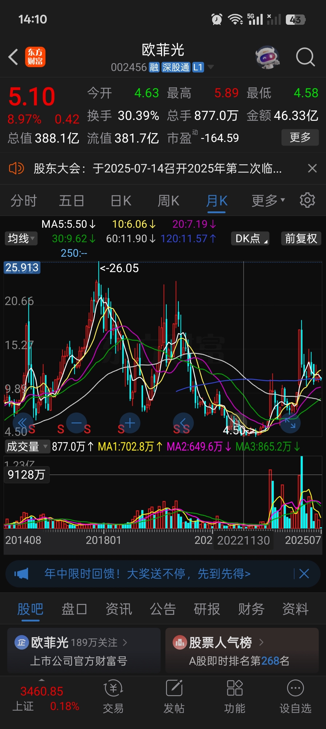Tap the 20221130 date marker on timeline
Screen dimensions: 326x729
[243, 540]
